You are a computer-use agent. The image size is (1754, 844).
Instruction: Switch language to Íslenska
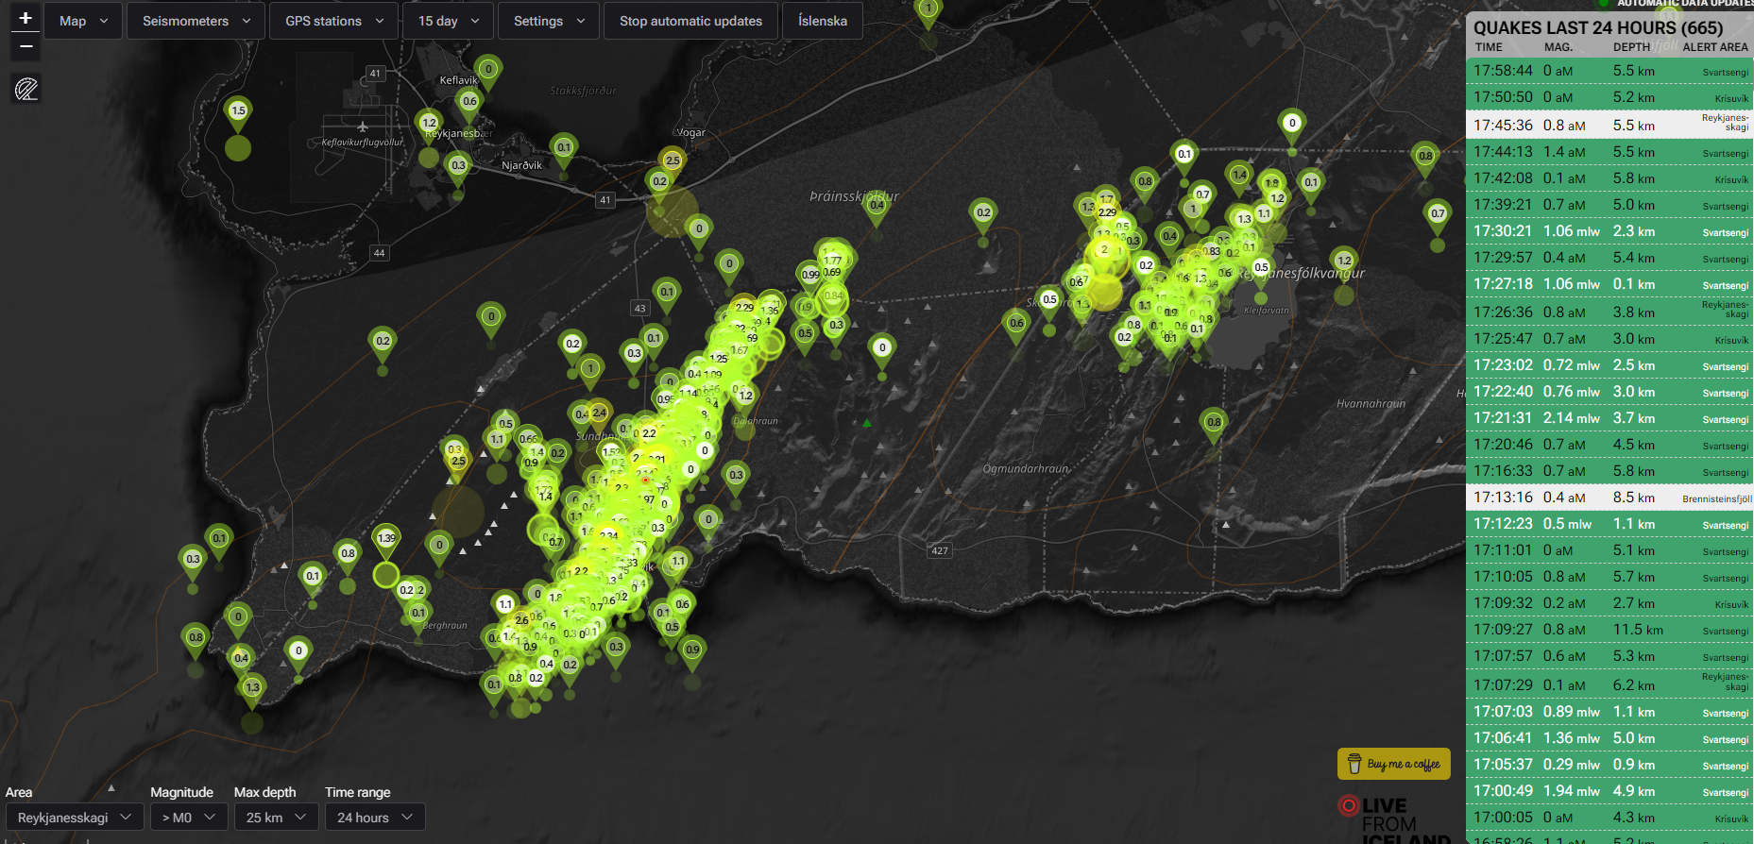pos(822,21)
